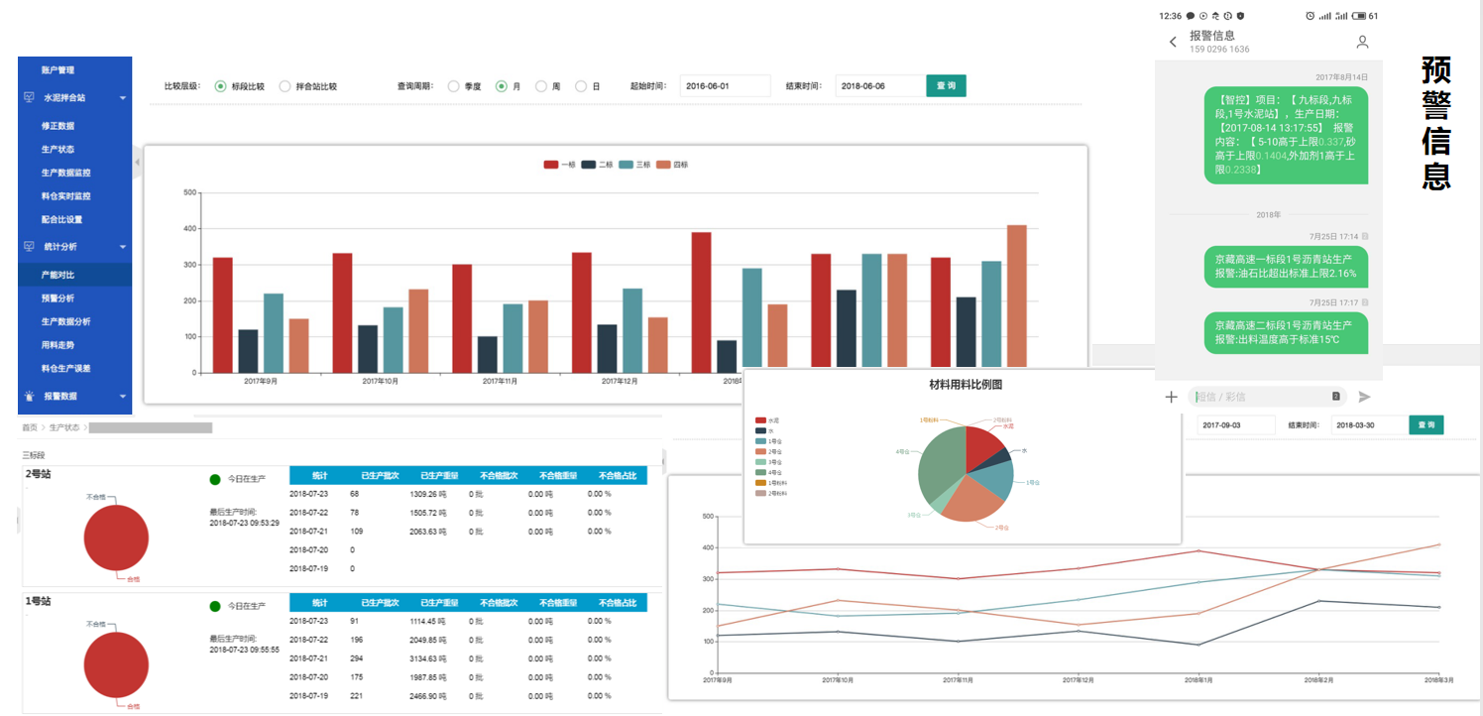This screenshot has width=1483, height=716.
Task: Open 生产数据监控 sidebar item
Action: coord(65,173)
